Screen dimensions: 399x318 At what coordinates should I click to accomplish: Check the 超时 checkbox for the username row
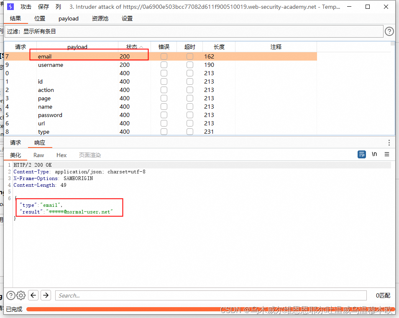coord(189,65)
